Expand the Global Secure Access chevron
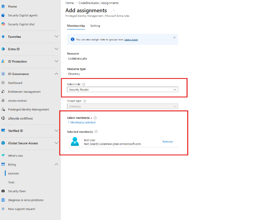 coord(56,143)
